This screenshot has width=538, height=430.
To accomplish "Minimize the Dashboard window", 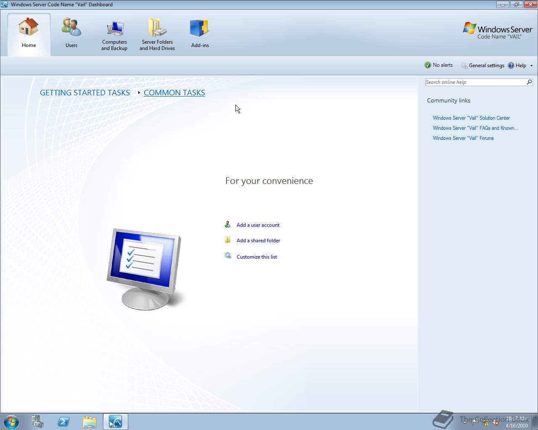I will (x=503, y=5).
